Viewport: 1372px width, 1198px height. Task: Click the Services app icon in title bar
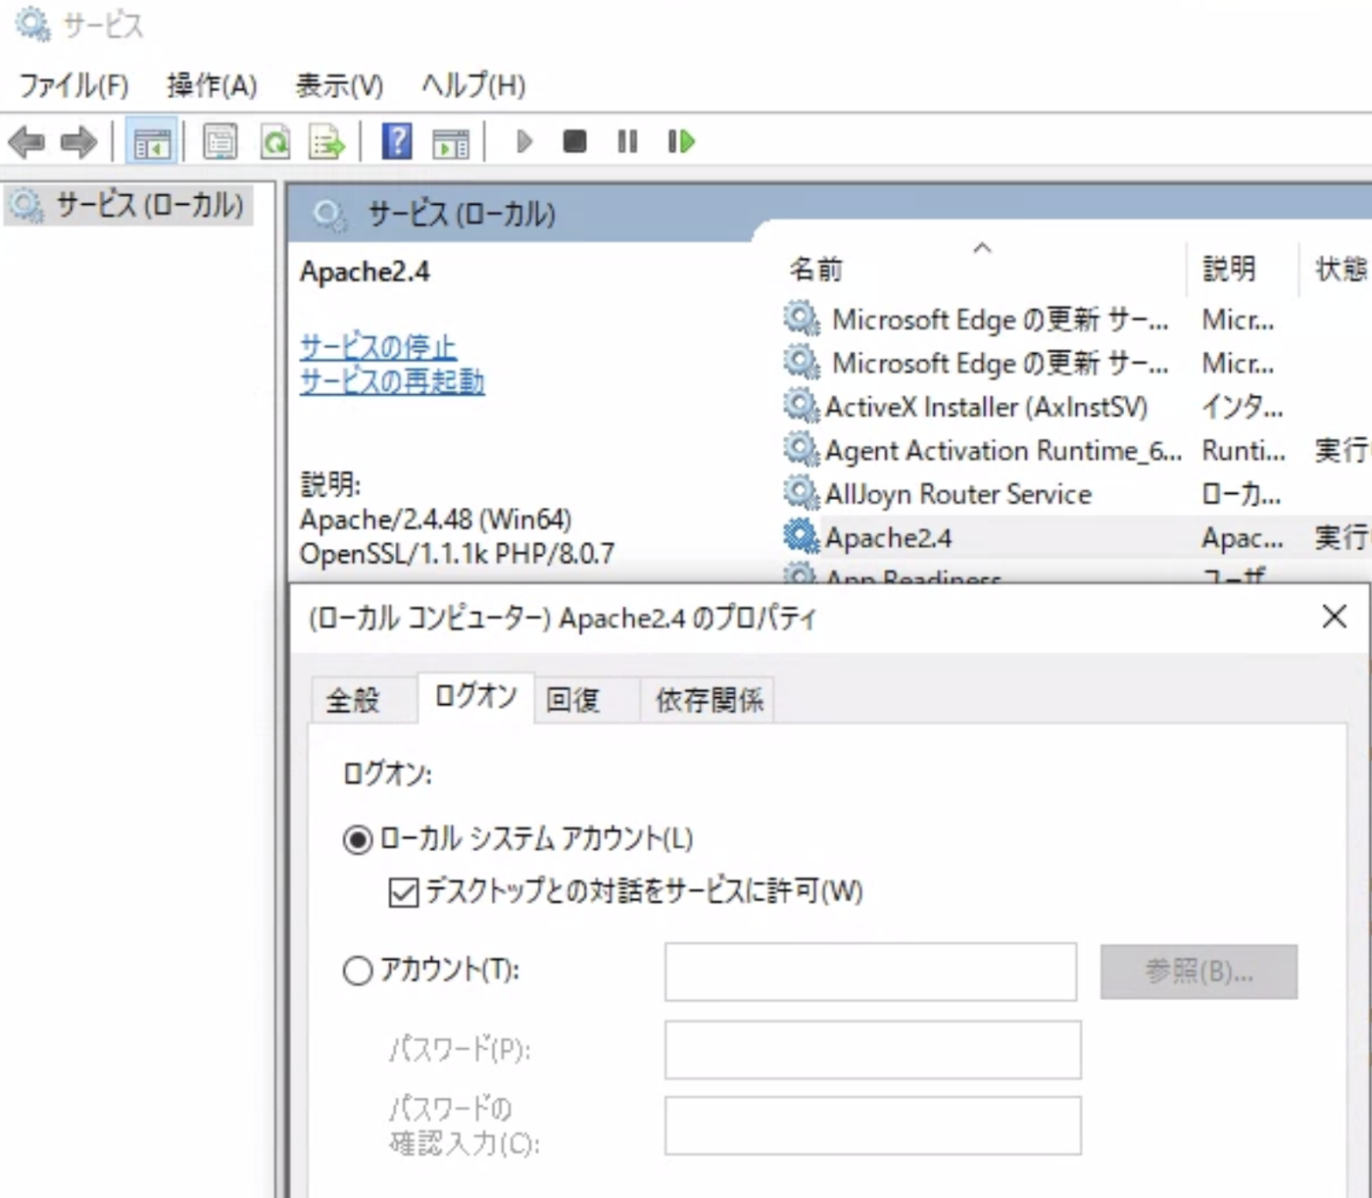[x=32, y=25]
